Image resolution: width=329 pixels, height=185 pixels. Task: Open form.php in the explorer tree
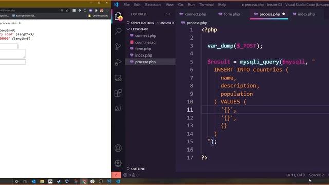pyautogui.click(x=150, y=49)
